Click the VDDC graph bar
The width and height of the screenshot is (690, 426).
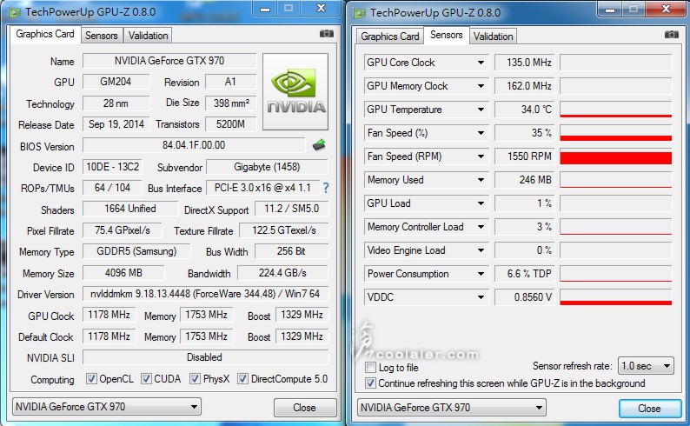click(x=615, y=297)
